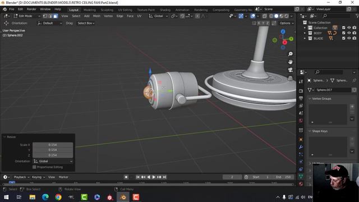
Task: Select material preview viewport shading
Action: 282,16
